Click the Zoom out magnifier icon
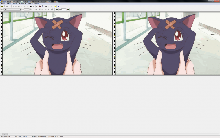The width and height of the screenshot is (220, 138). (x=49, y=6)
